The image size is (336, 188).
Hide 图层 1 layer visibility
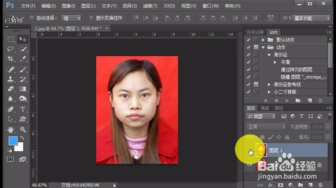[x=249, y=150]
